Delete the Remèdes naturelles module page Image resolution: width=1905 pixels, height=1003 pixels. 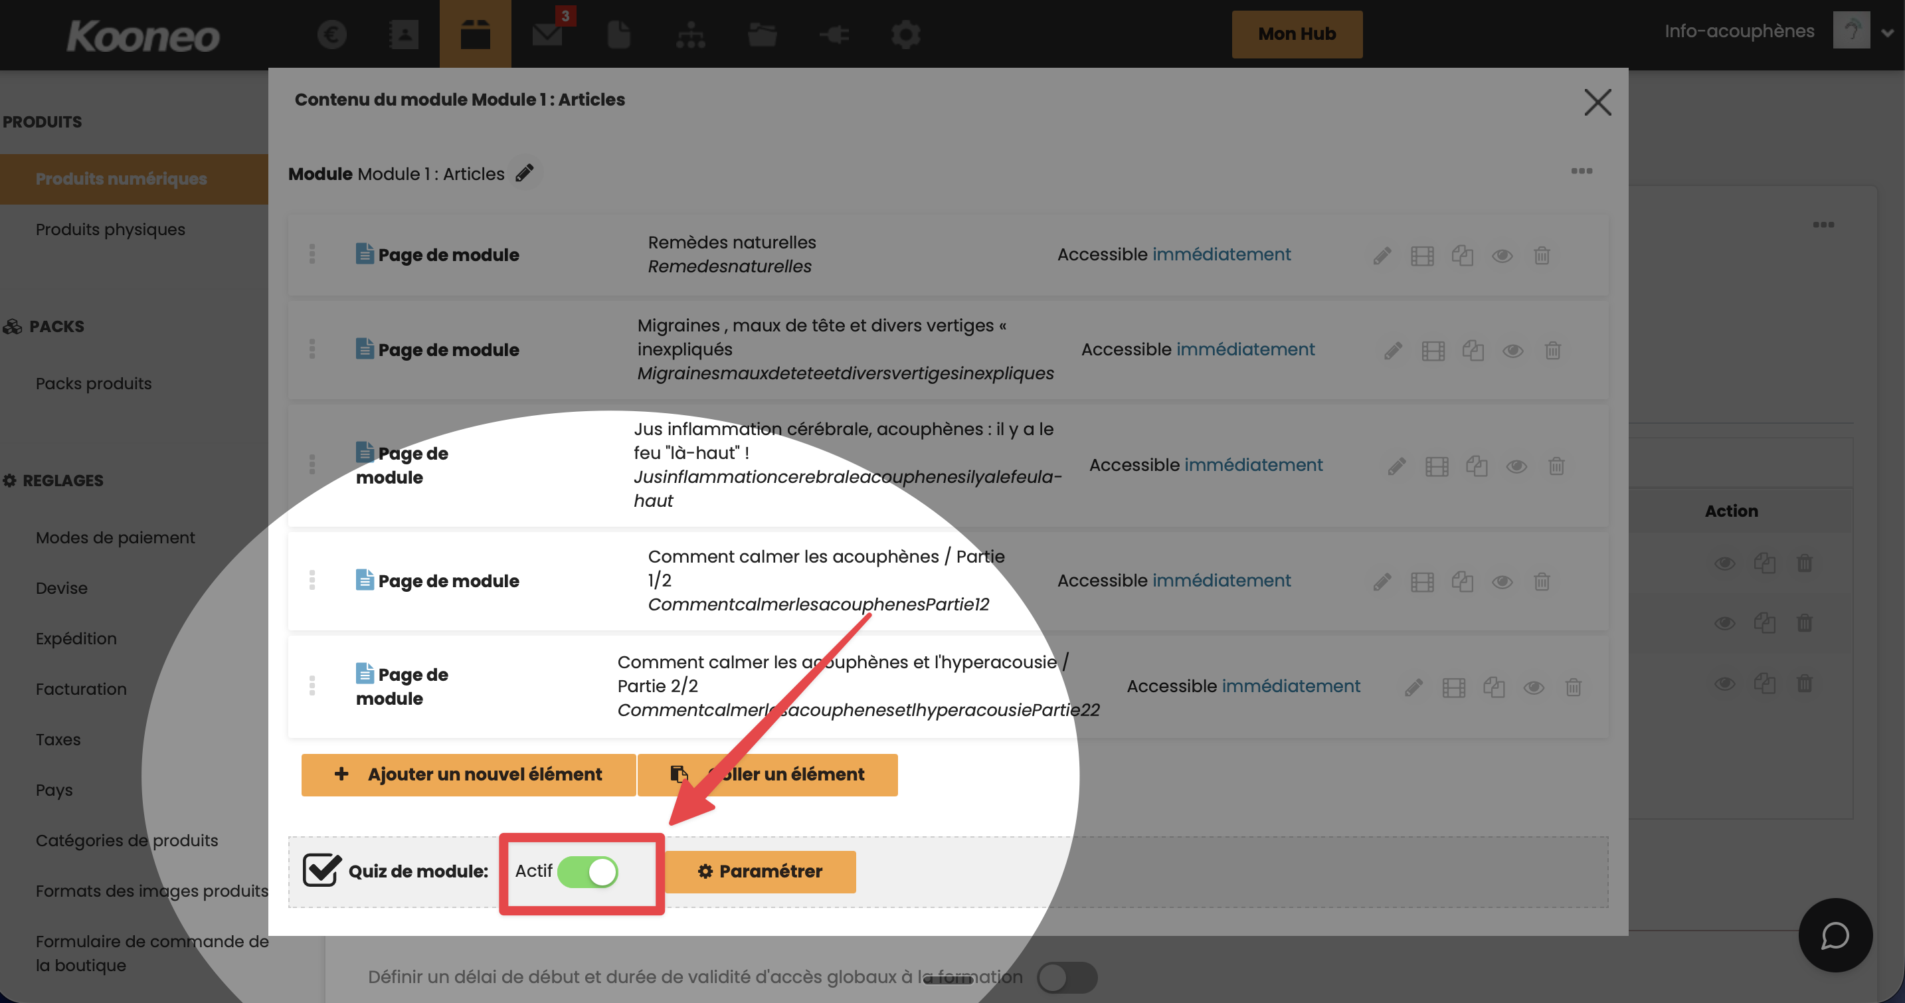[x=1541, y=255]
